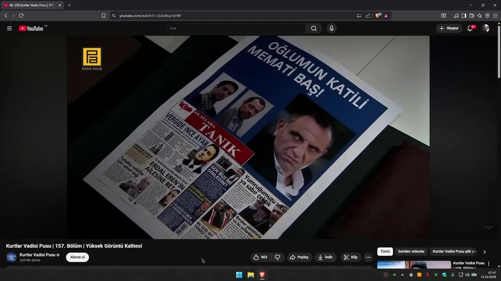Open the volume speaker tray icon
501x281 pixels.
[x=467, y=275]
